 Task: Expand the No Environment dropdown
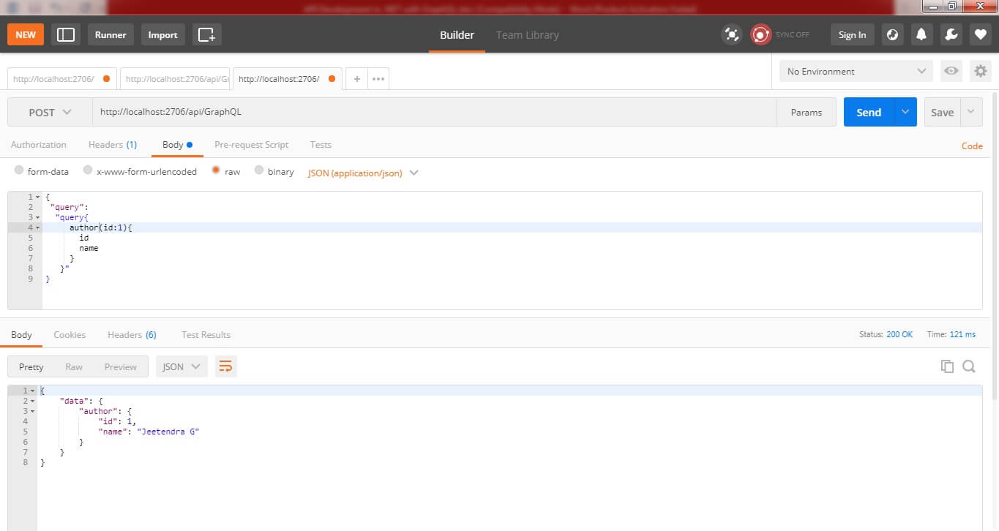click(856, 71)
